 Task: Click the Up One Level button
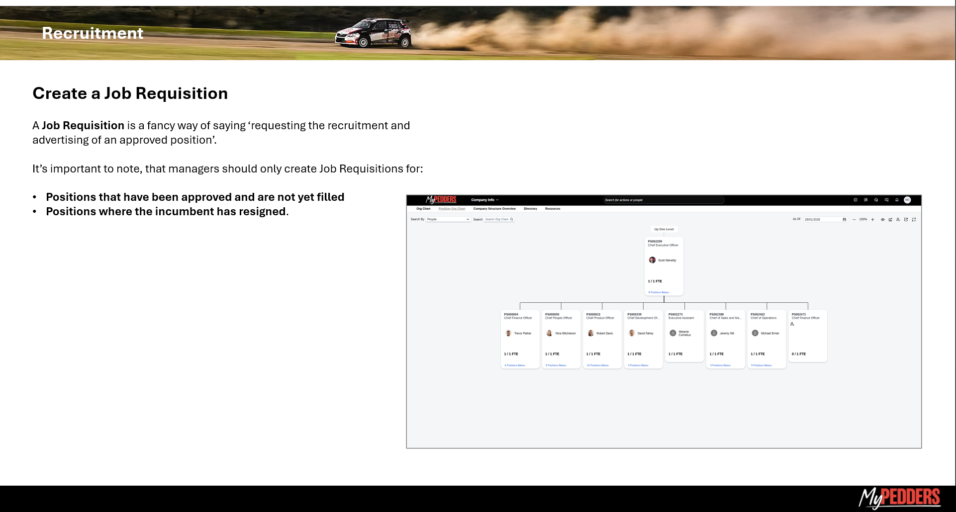(x=664, y=229)
